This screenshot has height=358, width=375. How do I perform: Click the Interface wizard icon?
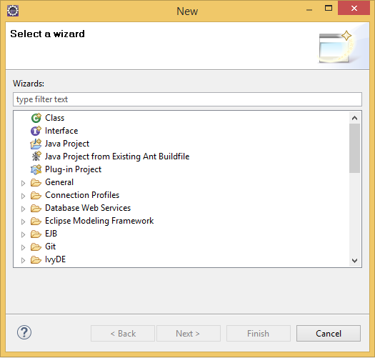(36, 131)
